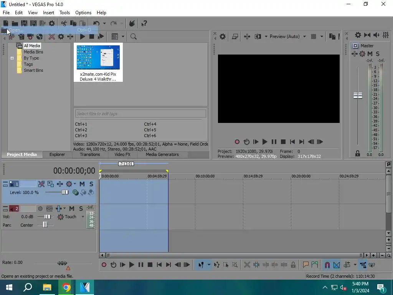Toggle split screen view in preview
The width and height of the screenshot is (393, 295).
click(258, 36)
